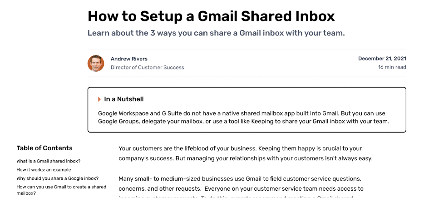Click "Google Groups" in the Nutshell box

(118, 122)
